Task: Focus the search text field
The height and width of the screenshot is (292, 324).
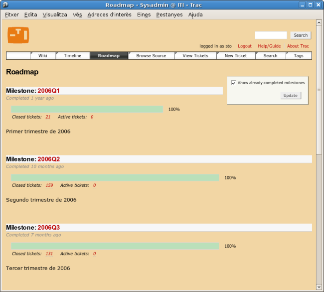Action: coord(271,35)
